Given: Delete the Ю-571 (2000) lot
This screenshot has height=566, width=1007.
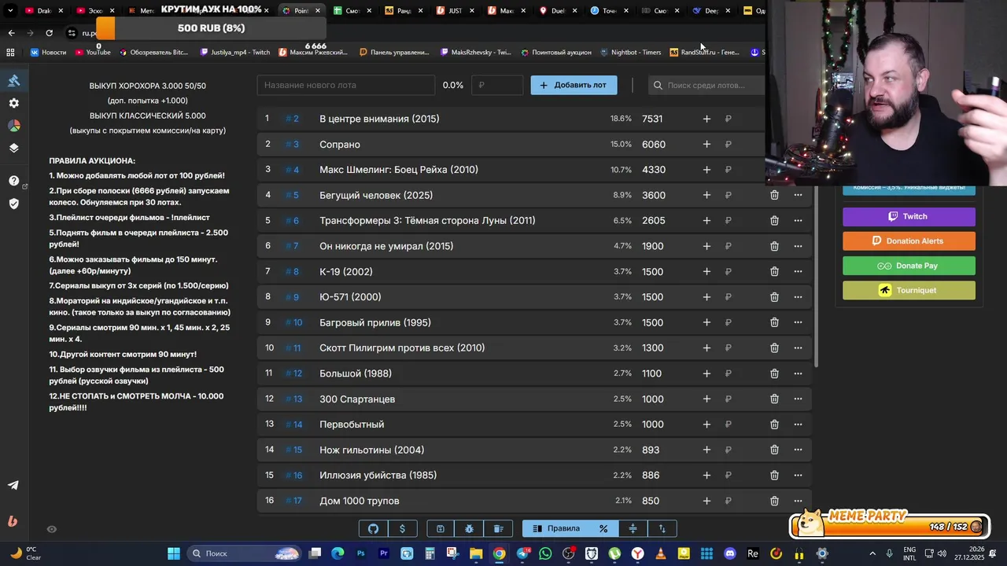Looking at the screenshot, I should click(x=774, y=297).
